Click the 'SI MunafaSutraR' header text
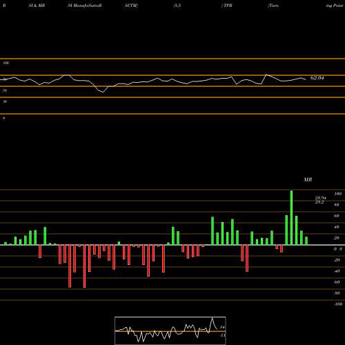 point(85,6)
